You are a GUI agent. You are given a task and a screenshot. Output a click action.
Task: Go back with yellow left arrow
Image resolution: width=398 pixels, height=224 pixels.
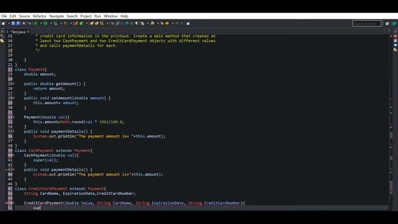pyautogui.click(x=167, y=24)
